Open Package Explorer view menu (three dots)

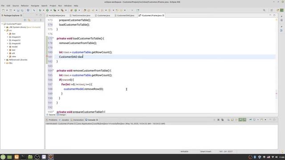pyautogui.click(x=41, y=20)
